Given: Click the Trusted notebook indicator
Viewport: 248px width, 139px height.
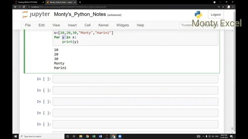Looking at the screenshot, I should 186,25.
